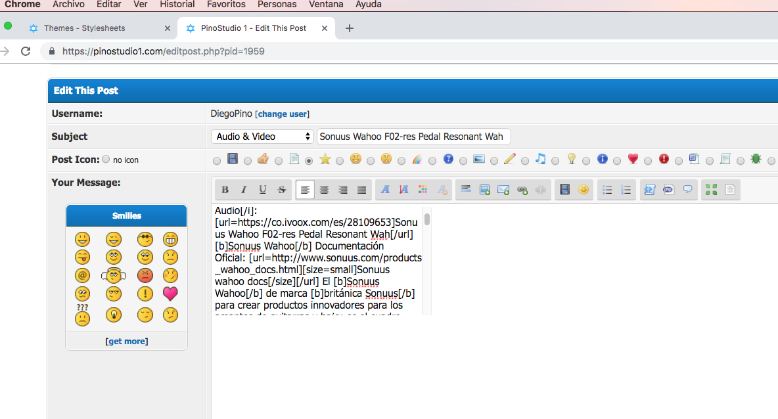The image size is (778, 419).
Task: Apply underline formatting
Action: click(262, 189)
